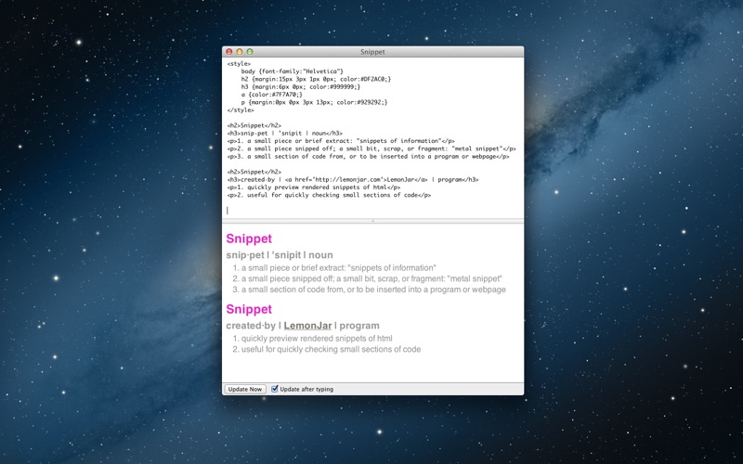Click the Snippet window title bar text
Image resolution: width=743 pixels, height=464 pixels.
372,52
